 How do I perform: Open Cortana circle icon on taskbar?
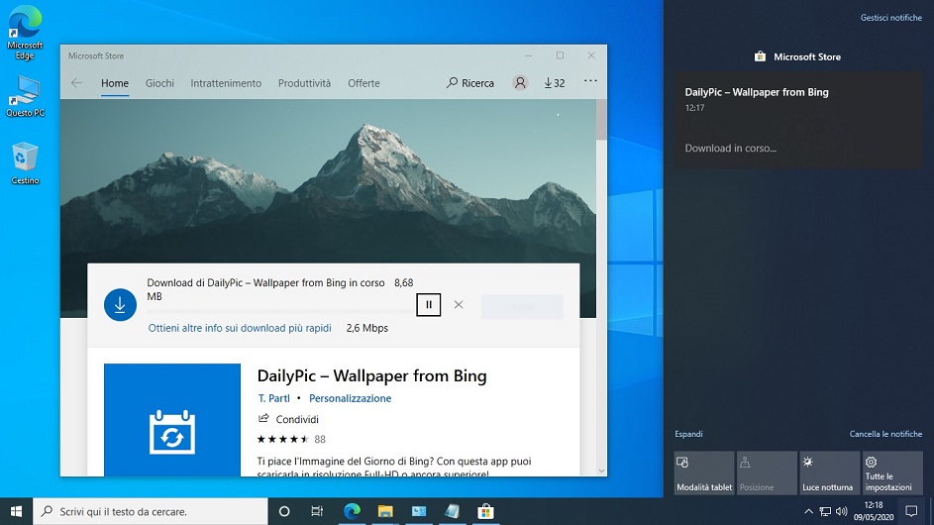(x=284, y=511)
